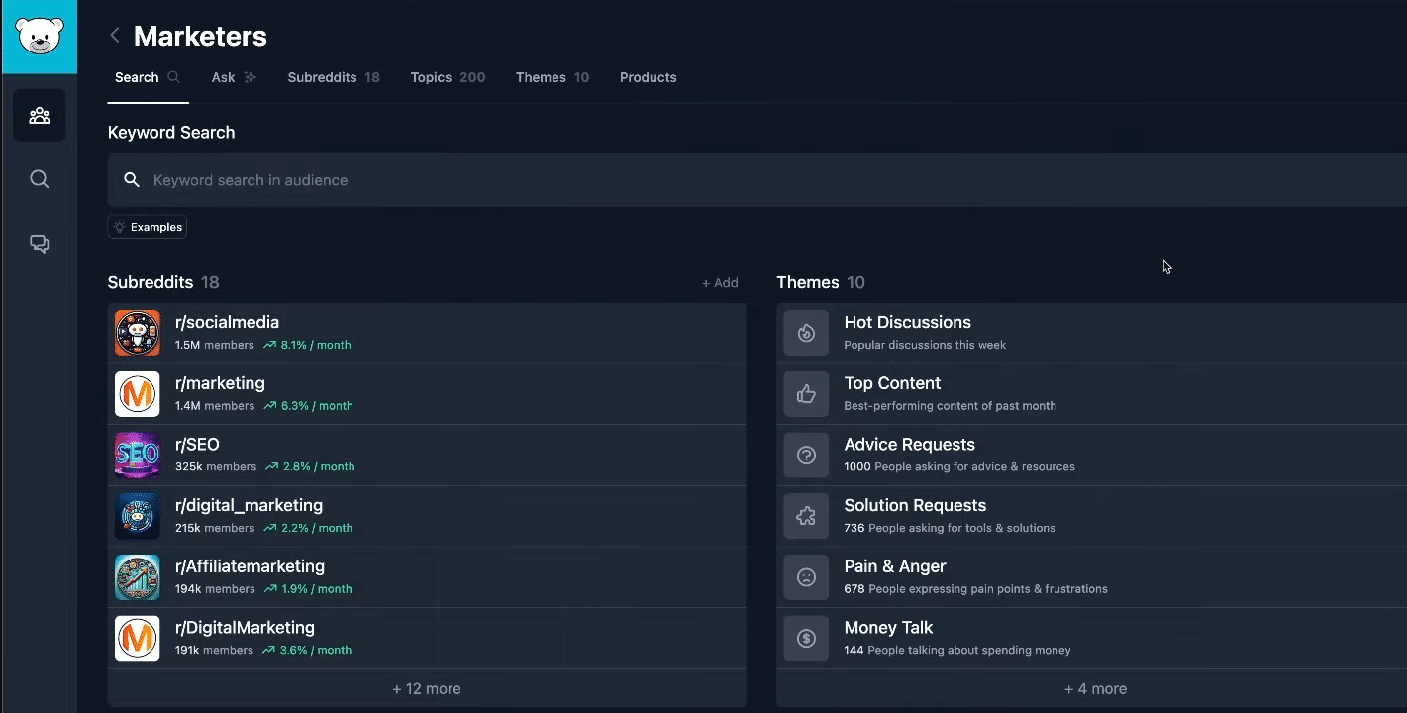Click the Pain & Anger sad face icon
This screenshot has width=1407, height=713.
[806, 577]
